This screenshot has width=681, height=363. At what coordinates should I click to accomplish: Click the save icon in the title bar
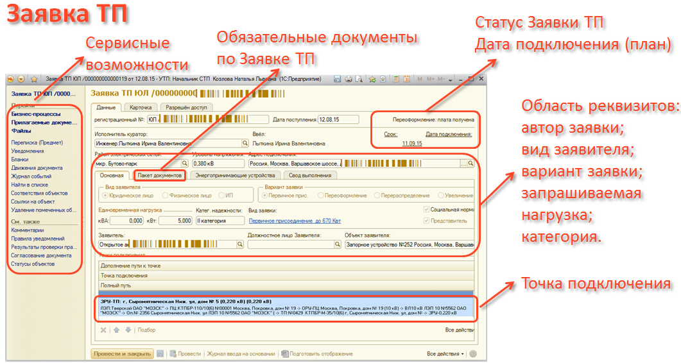pos(337,79)
